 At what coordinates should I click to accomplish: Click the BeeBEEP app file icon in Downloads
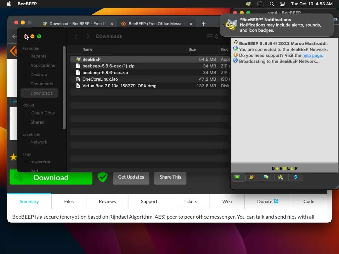[78, 59]
